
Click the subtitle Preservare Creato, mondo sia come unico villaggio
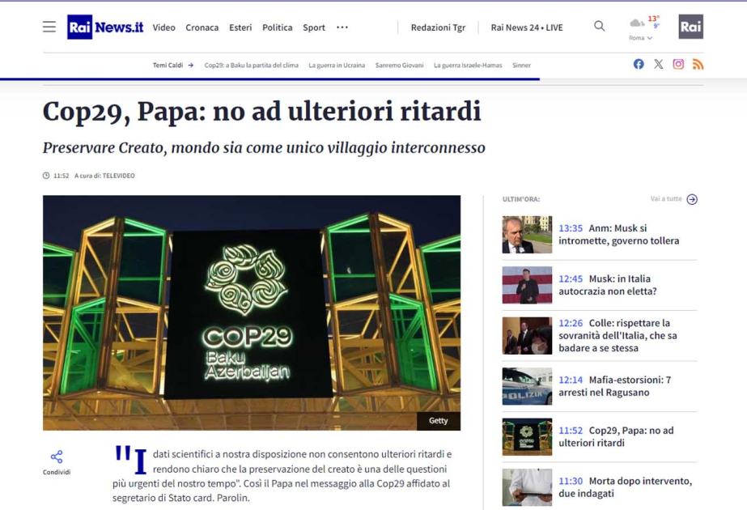click(x=264, y=148)
